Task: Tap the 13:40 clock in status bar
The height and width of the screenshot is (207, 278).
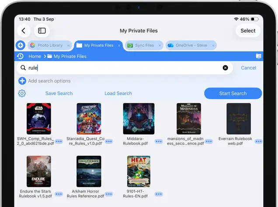Action: pos(24,19)
